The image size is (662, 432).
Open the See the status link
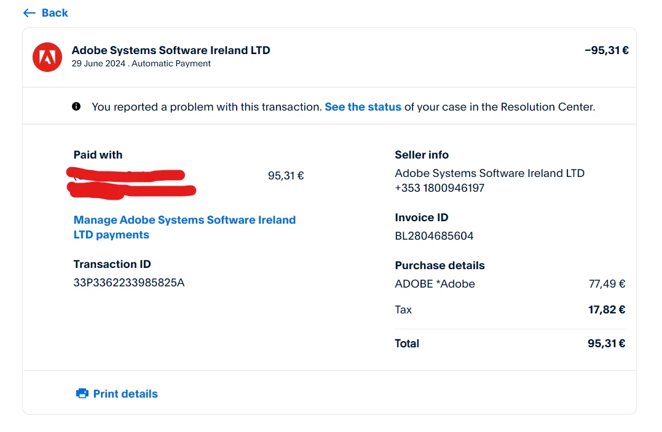pos(363,107)
